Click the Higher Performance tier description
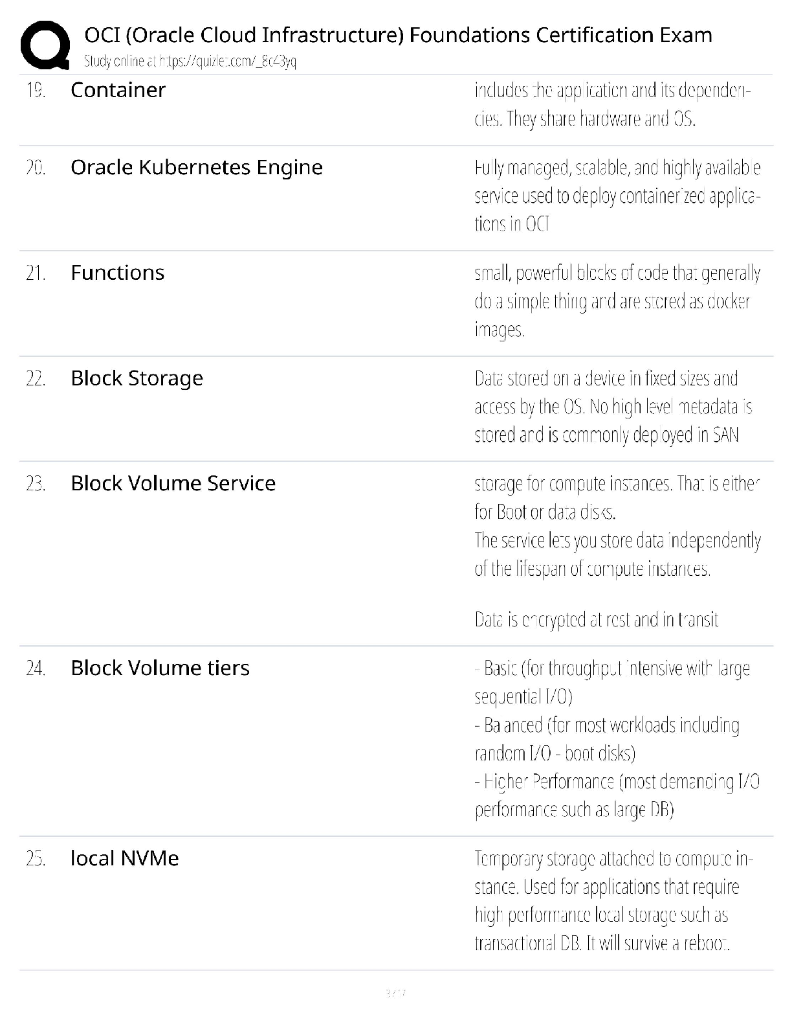This screenshot has width=792, height=1026. tap(617, 795)
